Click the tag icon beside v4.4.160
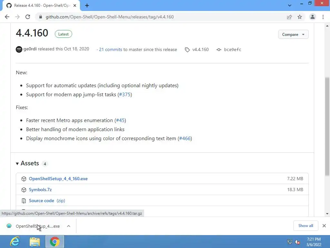Image resolution: width=330 pixels, height=248 pixels. coord(187,50)
